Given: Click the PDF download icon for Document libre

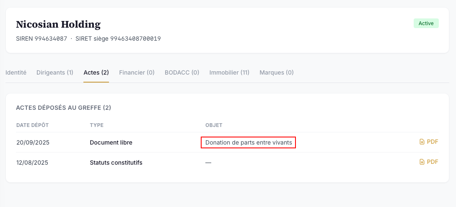Looking at the screenshot, I should pyautogui.click(x=422, y=142).
